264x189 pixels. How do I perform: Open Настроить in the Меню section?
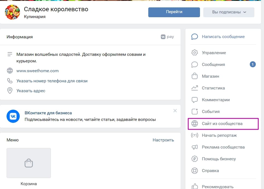pyautogui.click(x=163, y=140)
